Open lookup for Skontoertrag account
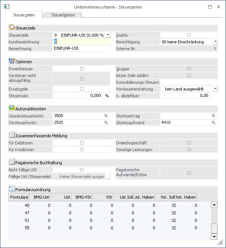226x248 pixels. [x=213, y=116]
